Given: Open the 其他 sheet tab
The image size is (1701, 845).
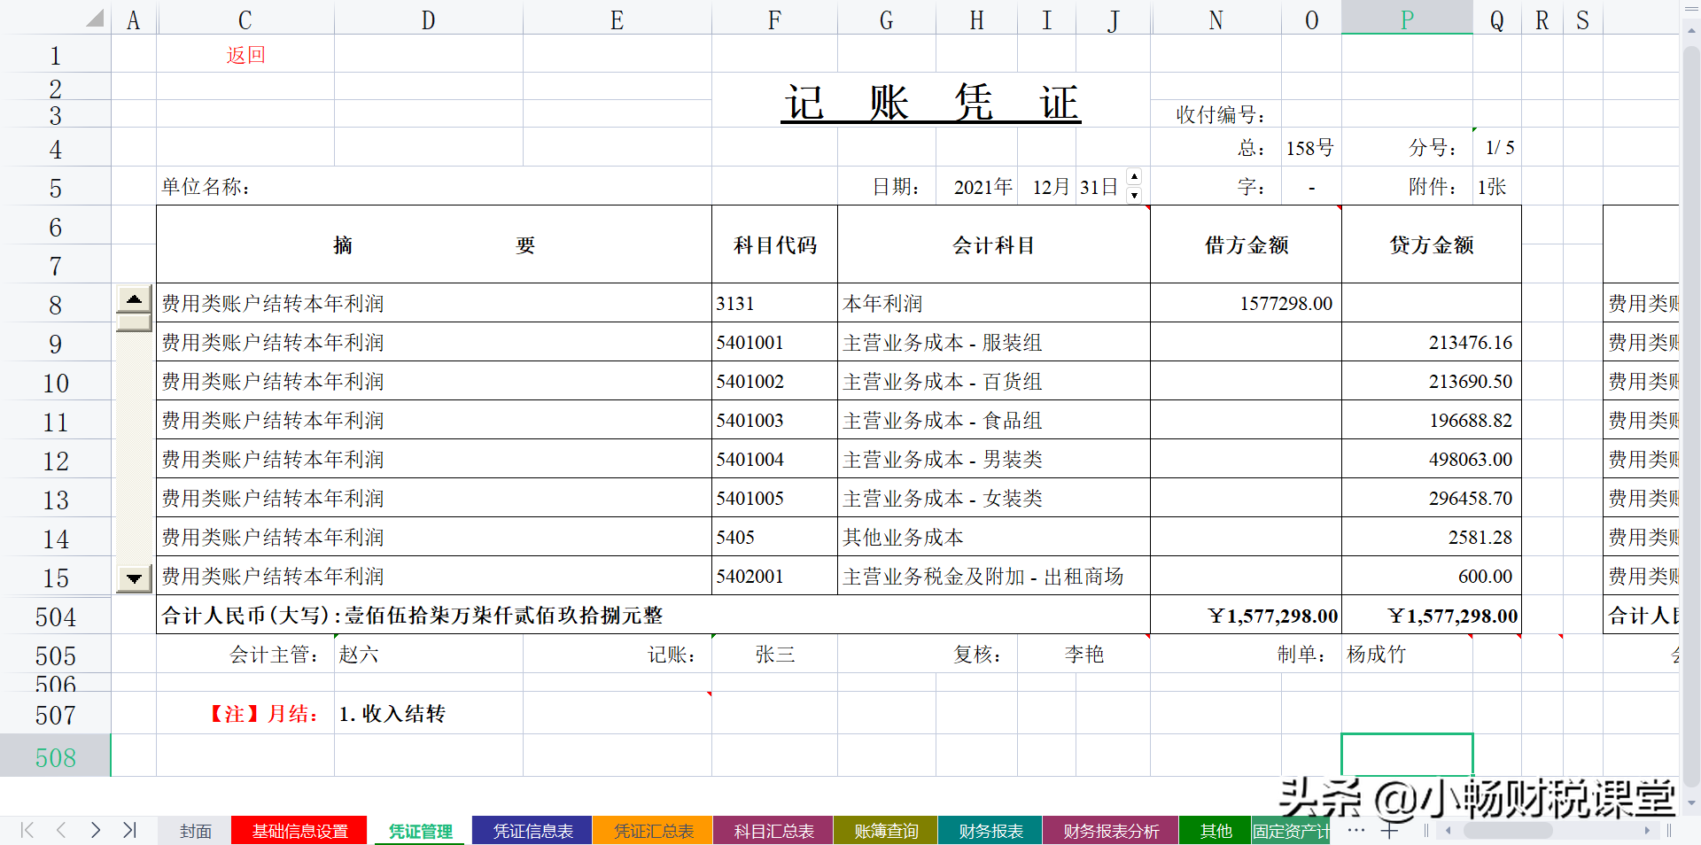Looking at the screenshot, I should pos(1215,831).
